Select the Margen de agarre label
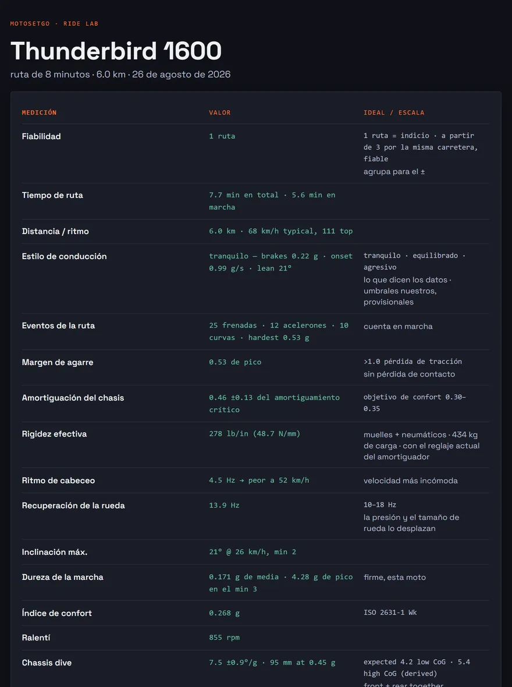The height and width of the screenshot is (687, 512). coord(58,362)
